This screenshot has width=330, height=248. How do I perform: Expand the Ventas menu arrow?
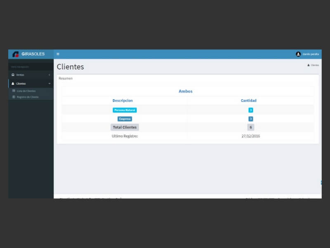point(49,75)
